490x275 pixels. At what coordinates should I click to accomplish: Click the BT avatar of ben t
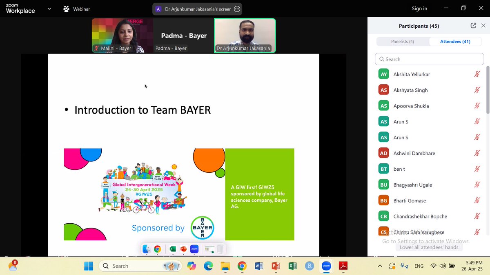point(384,169)
